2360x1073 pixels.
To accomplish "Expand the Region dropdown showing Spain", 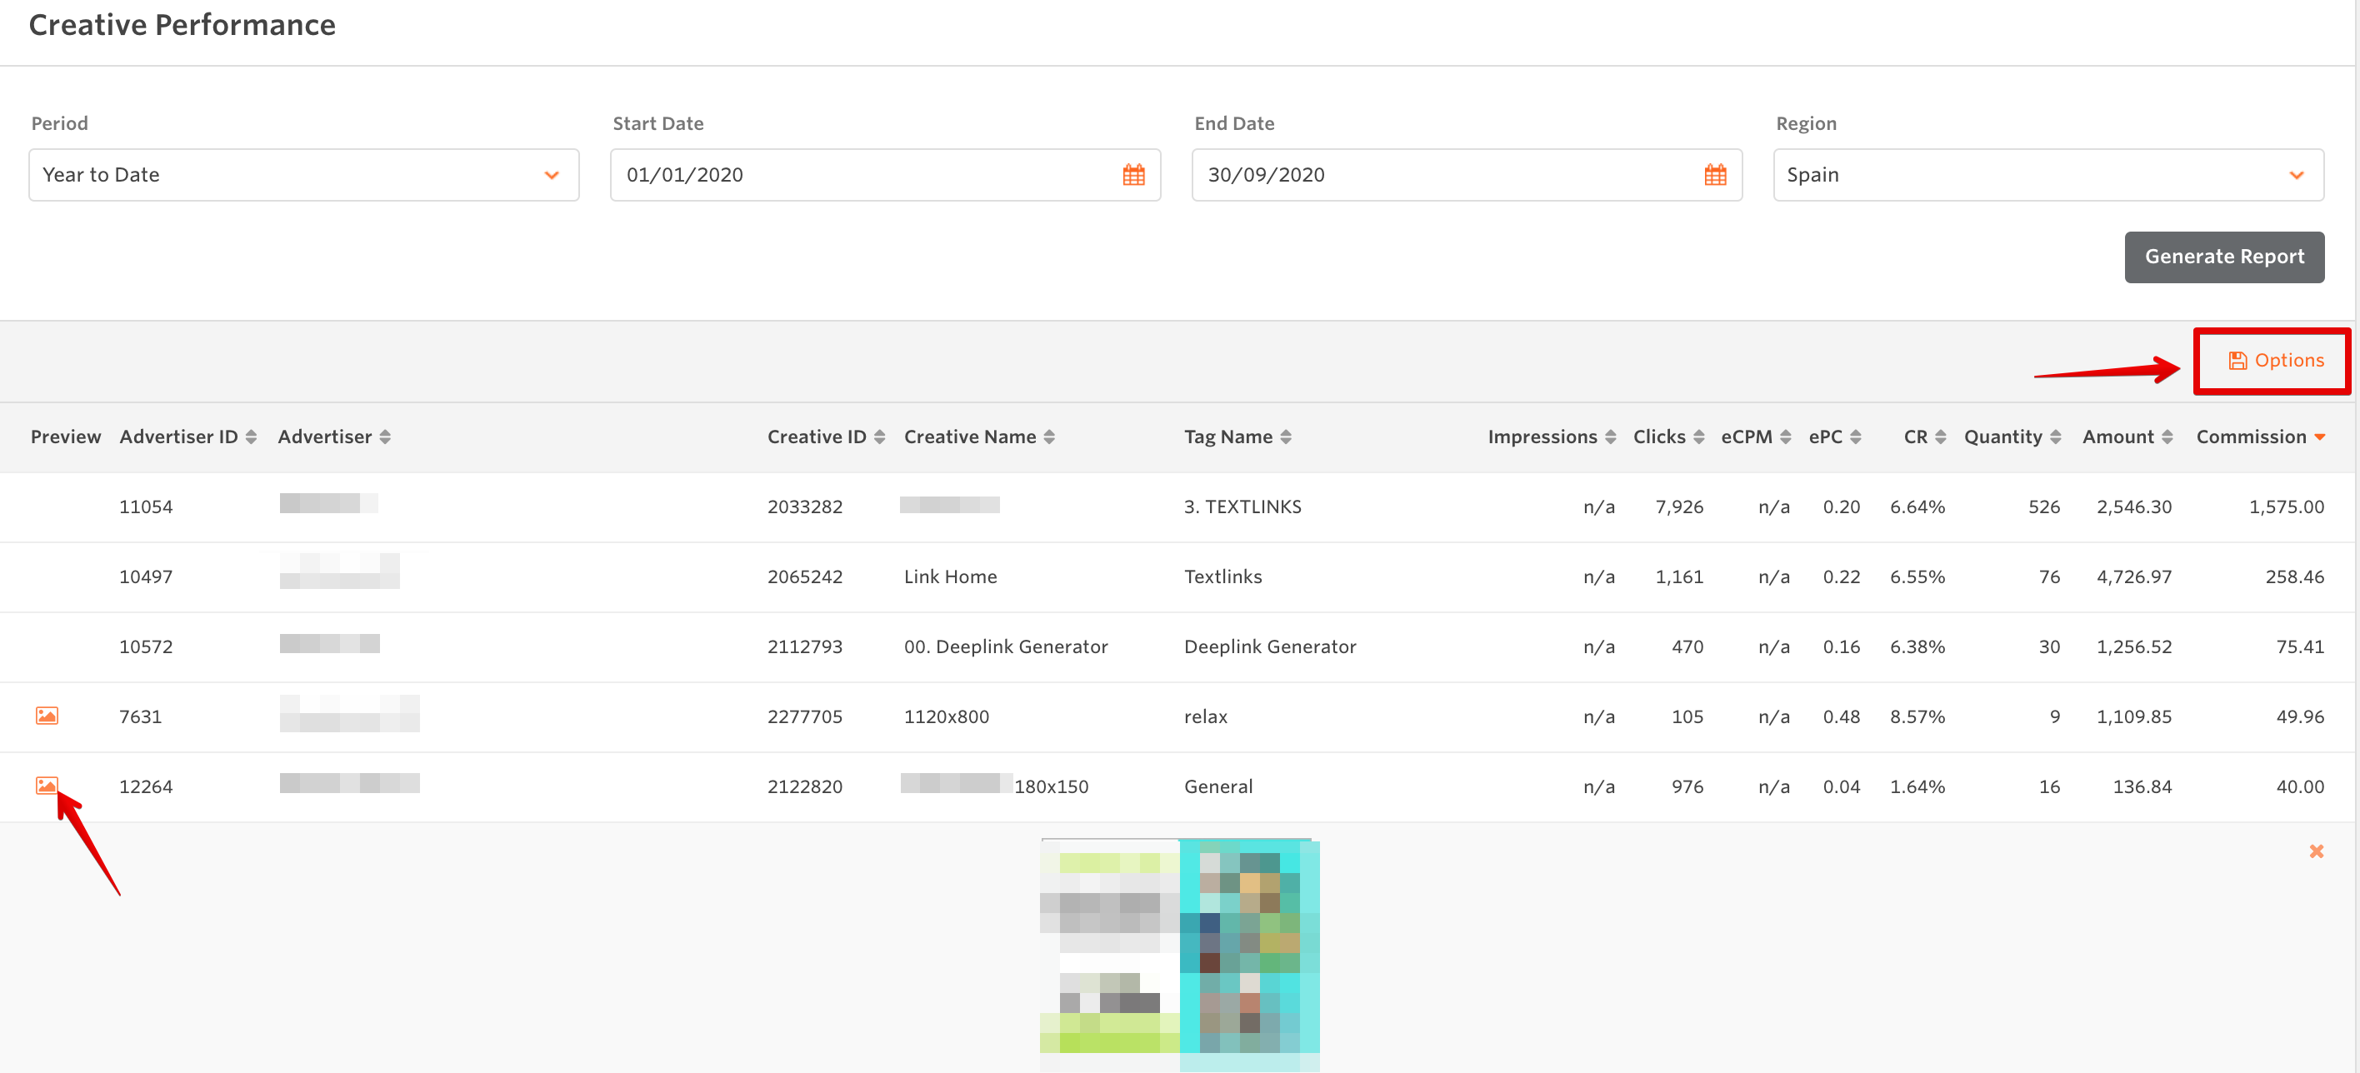I will point(2047,175).
